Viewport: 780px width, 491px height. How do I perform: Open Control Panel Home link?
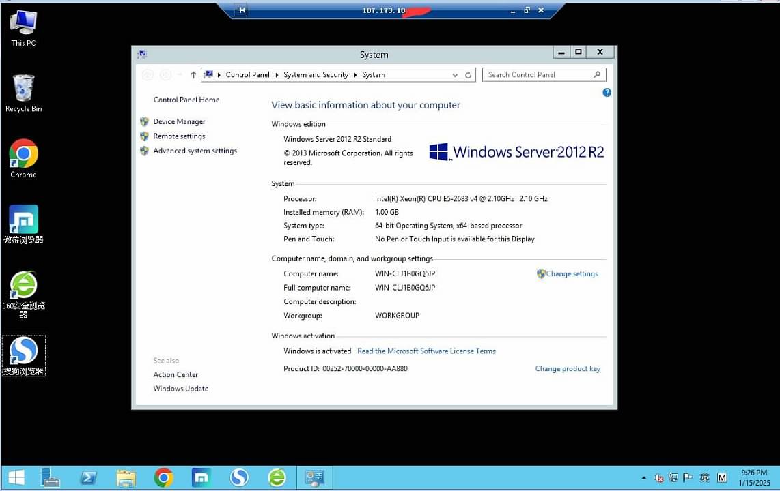click(186, 100)
